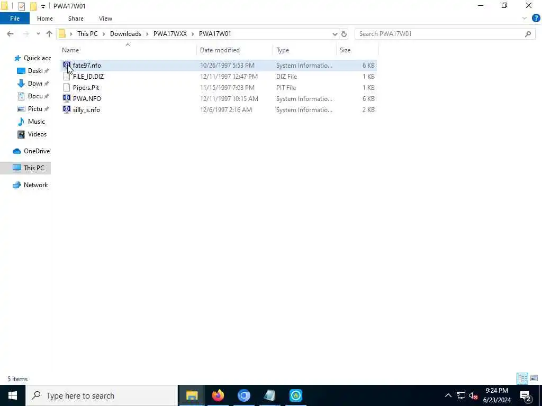Click the FILE_ID.DIZ file name
Screen dimensions: 542x406
[x=88, y=76]
